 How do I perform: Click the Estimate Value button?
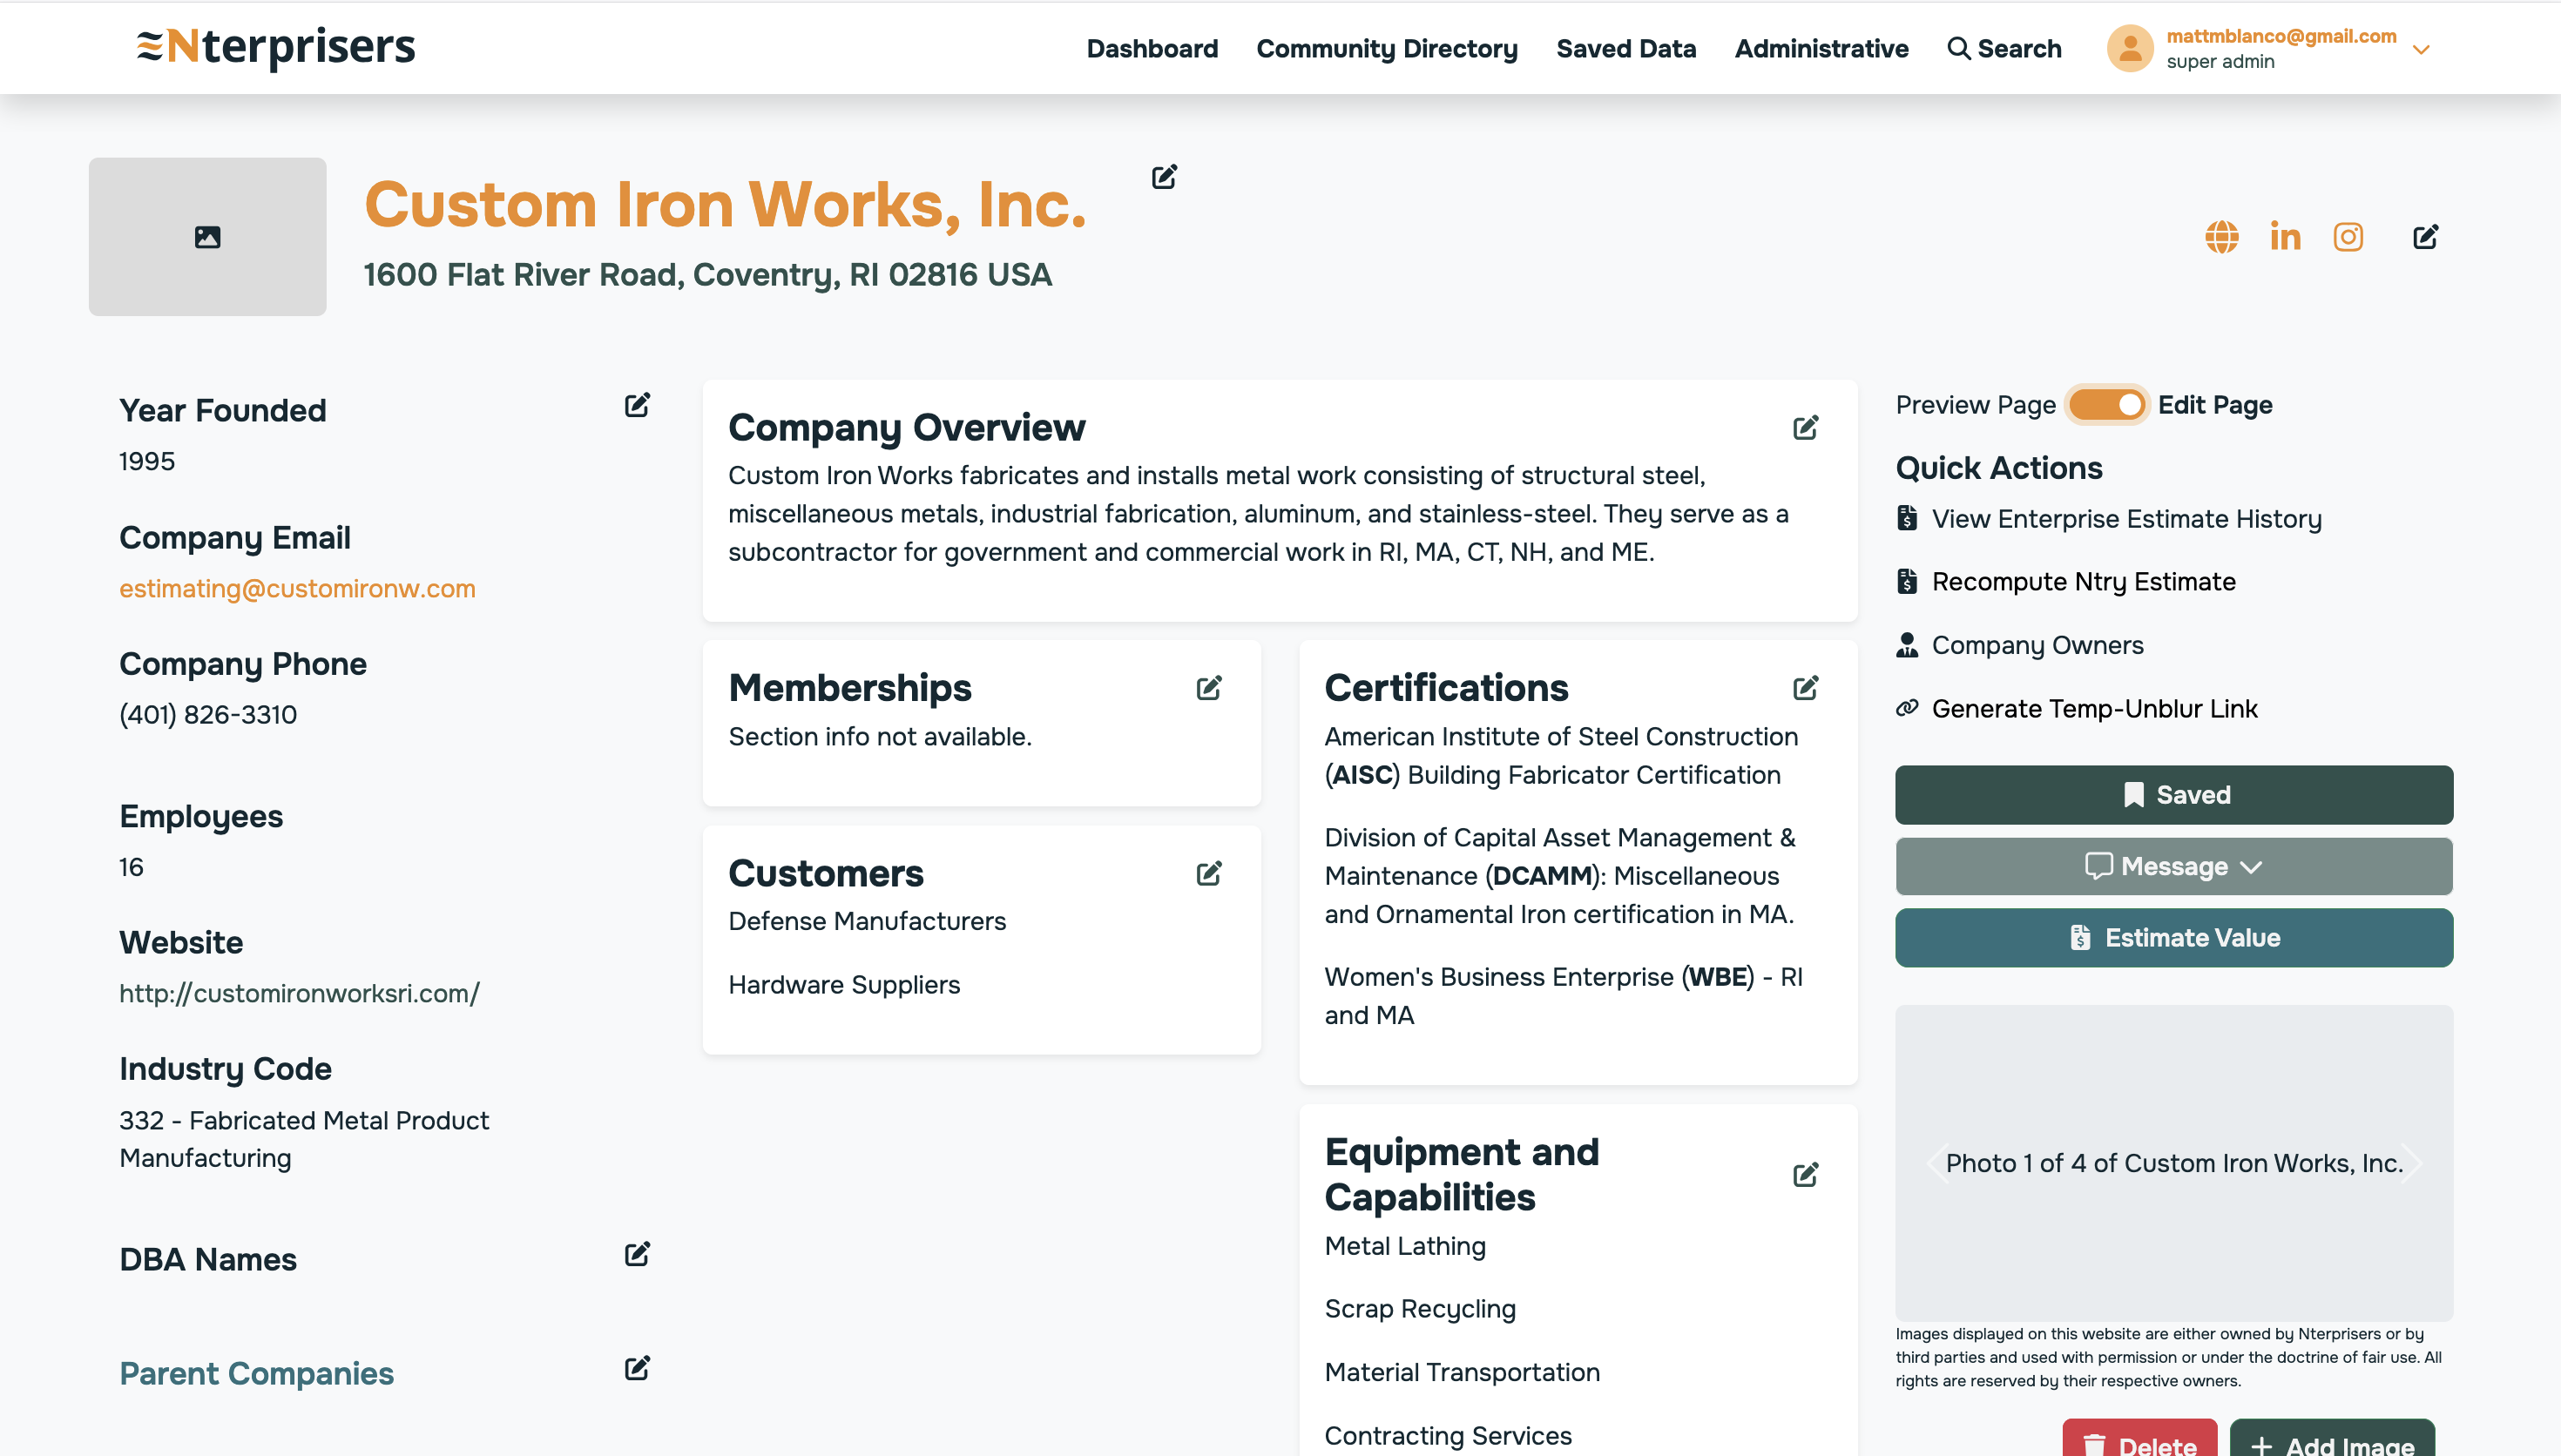click(x=2173, y=937)
